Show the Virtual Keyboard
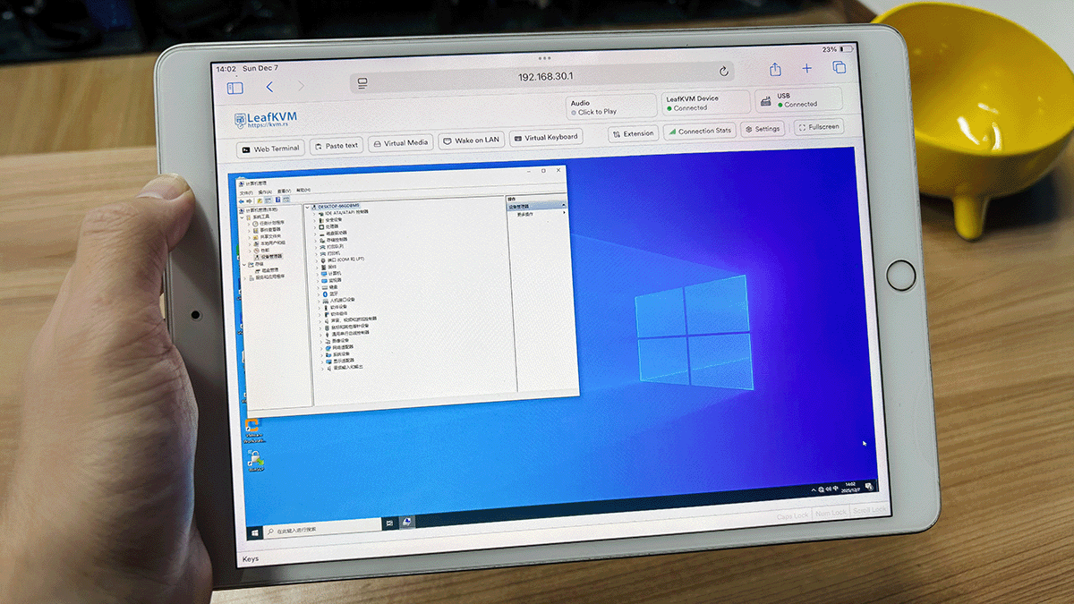This screenshot has width=1074, height=604. 546,138
